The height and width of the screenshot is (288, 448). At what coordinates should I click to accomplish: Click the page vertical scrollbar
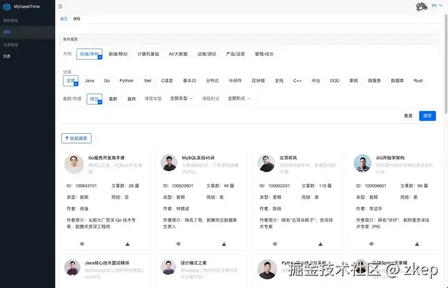(446, 64)
